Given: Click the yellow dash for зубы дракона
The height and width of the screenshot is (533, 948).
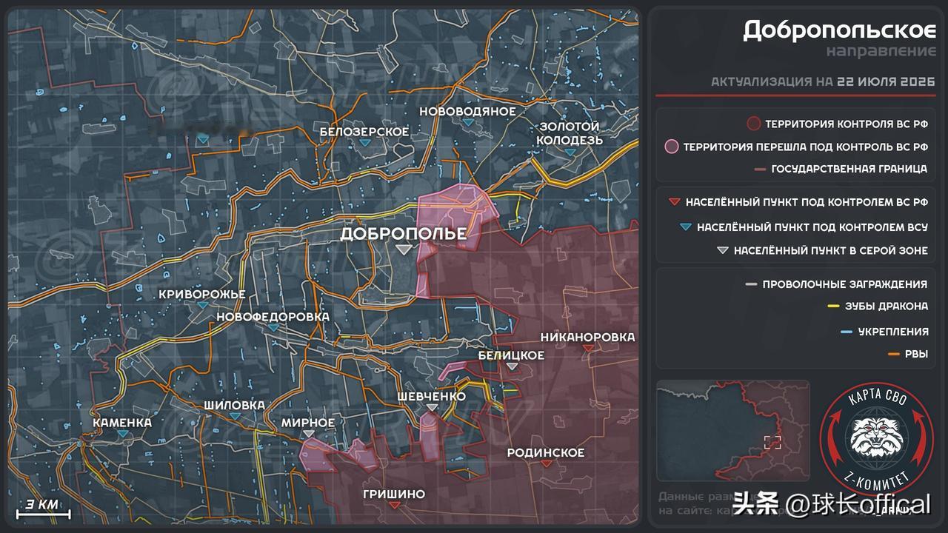Looking at the screenshot, I should 833,306.
